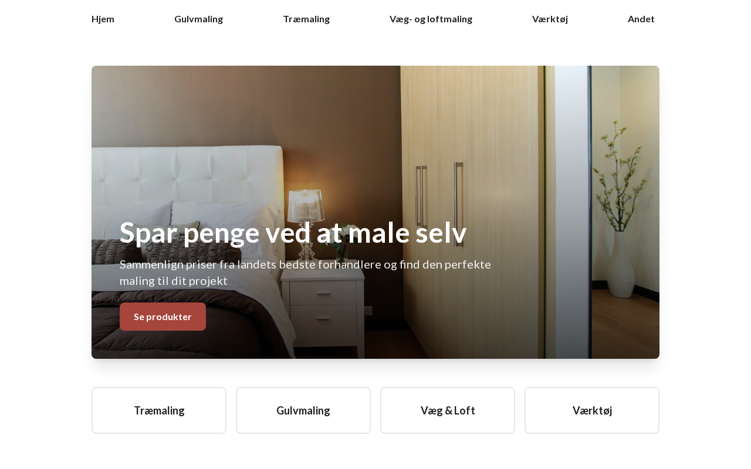Open the Værktøj category card
Viewport: 751px width, 469px height.
[592, 410]
